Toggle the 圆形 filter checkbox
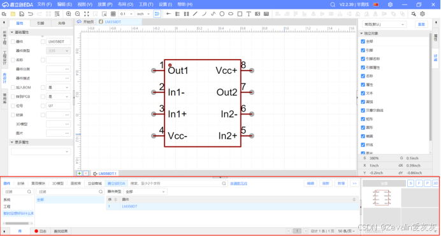This screenshot has height=236, width=441. click(x=363, y=128)
